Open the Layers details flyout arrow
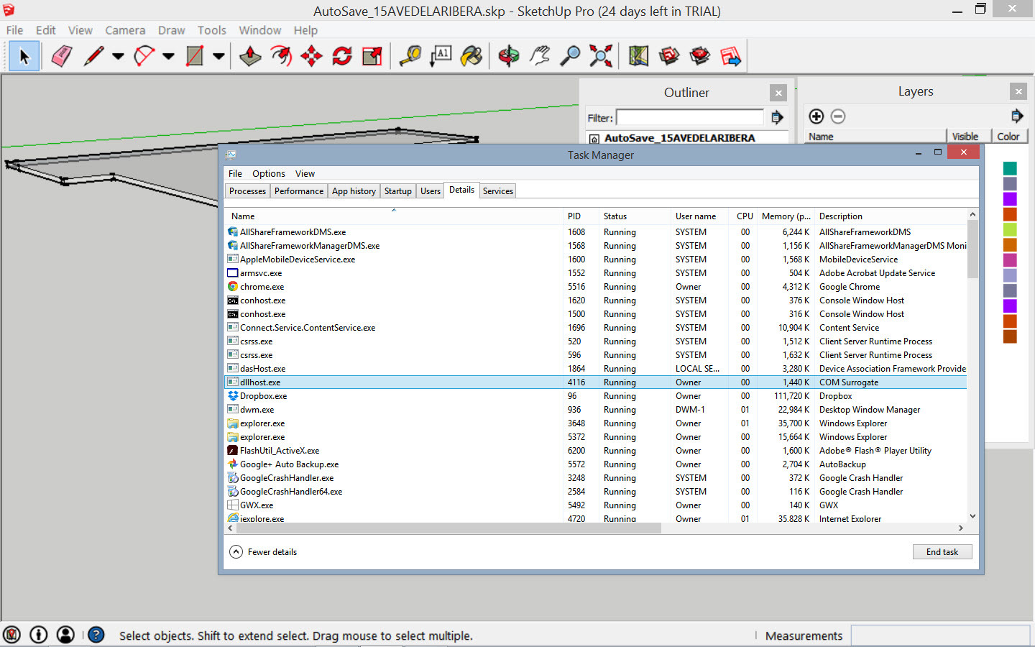 [x=1017, y=116]
